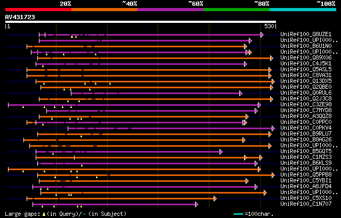Click the orange alignment bar for Q2J3C8
Viewport: 341px width, 218px height.
coord(155,99)
